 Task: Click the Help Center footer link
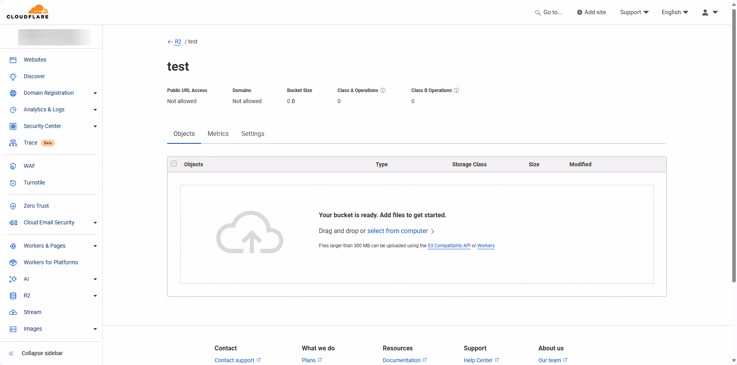pyautogui.click(x=481, y=360)
